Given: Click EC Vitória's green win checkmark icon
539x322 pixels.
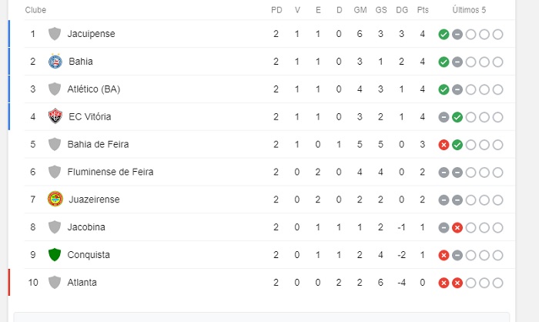Looking at the screenshot, I should [457, 117].
